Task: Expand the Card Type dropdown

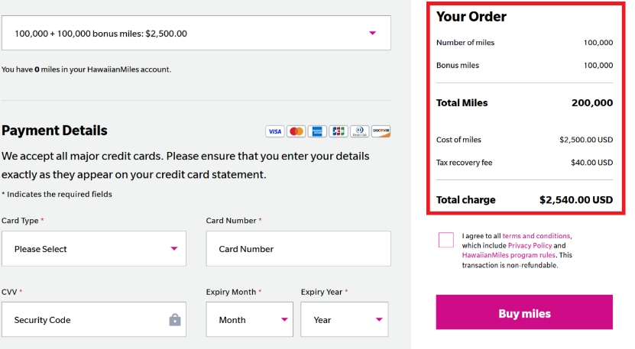Action: (94, 249)
